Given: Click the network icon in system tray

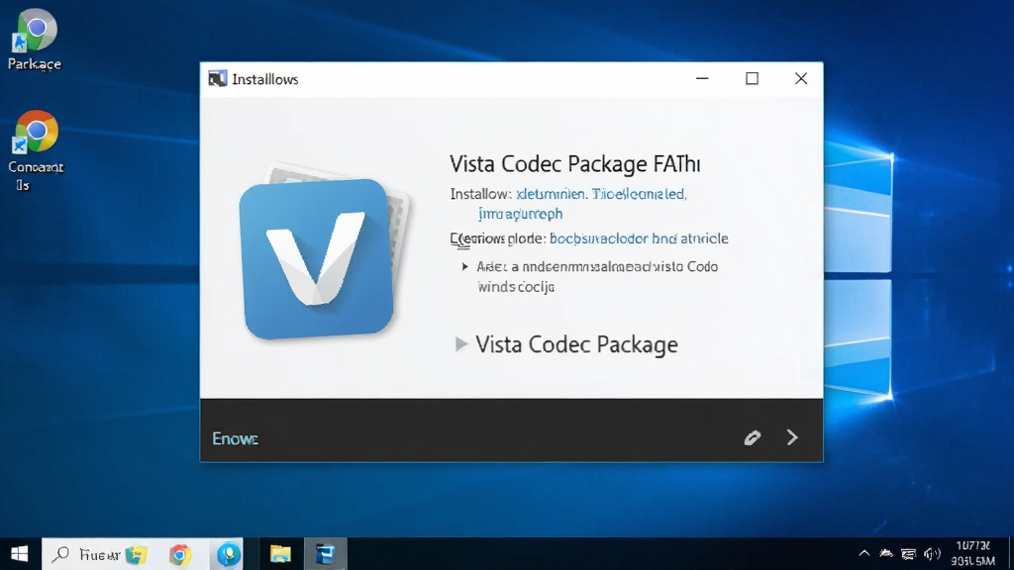Looking at the screenshot, I should click(x=909, y=554).
